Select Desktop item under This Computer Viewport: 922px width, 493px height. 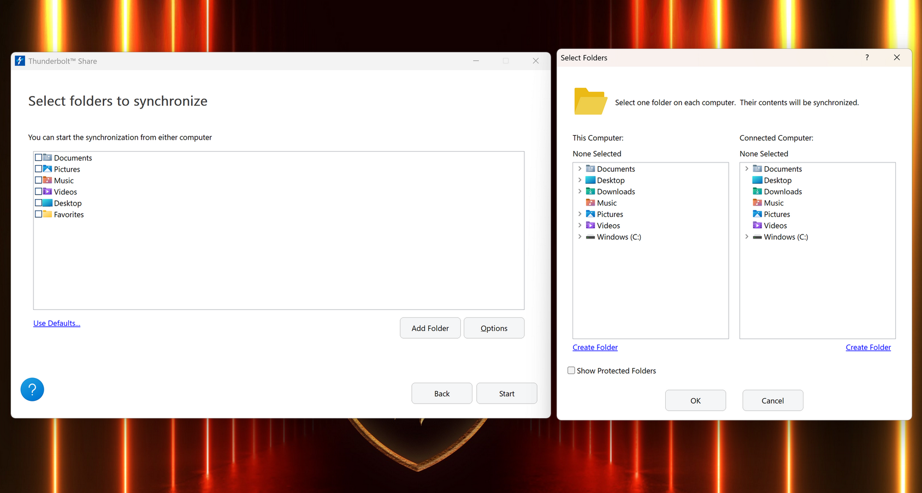tap(611, 180)
